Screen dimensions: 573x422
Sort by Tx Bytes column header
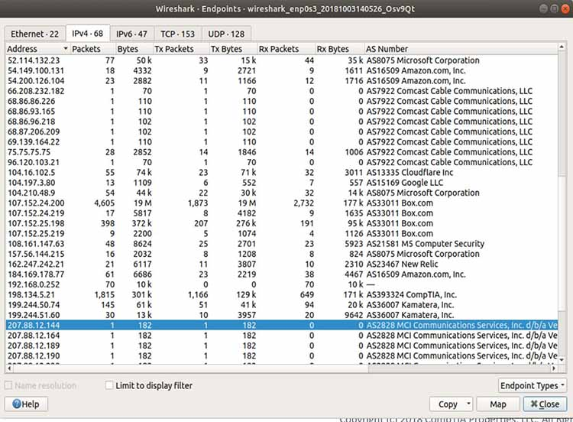233,49
